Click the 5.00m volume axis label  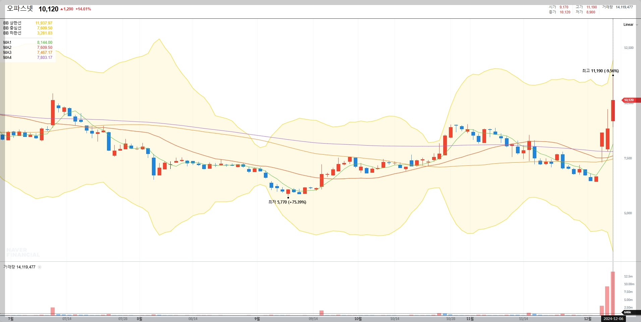point(628,300)
